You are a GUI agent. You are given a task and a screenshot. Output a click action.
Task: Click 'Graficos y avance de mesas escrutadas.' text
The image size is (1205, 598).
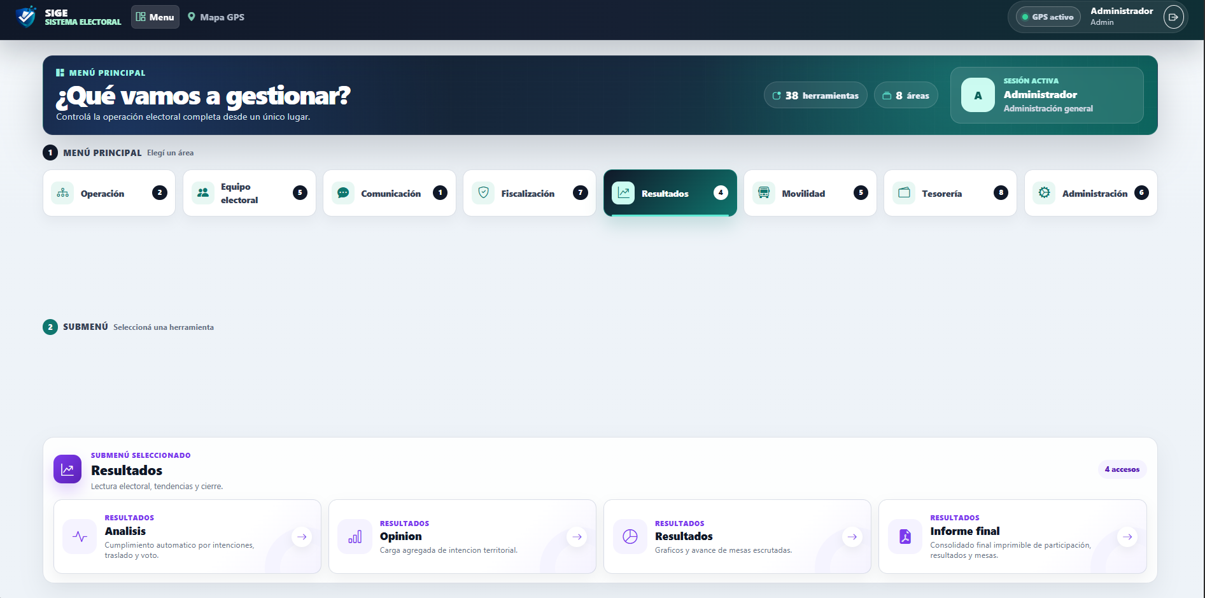[x=723, y=550]
